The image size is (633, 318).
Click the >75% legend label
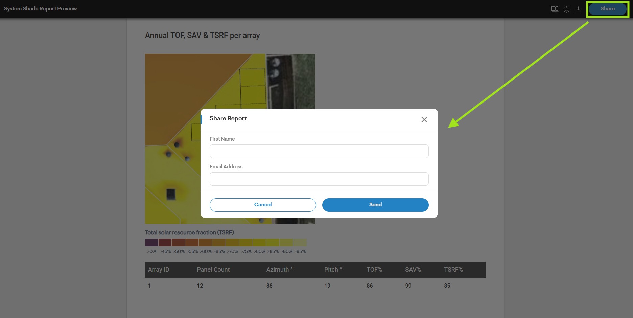coord(246,251)
